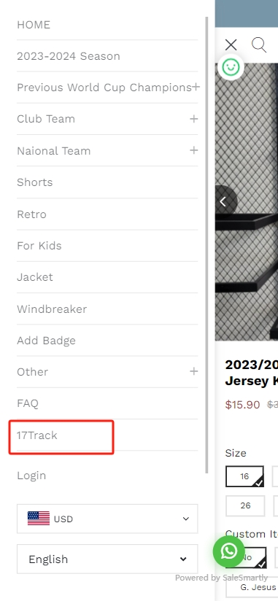Screen dimensions: 278x601
Task: Open the English language dropdown
Action: point(107,559)
